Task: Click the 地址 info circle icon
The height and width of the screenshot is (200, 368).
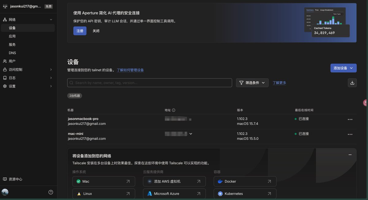Action: click(x=174, y=110)
